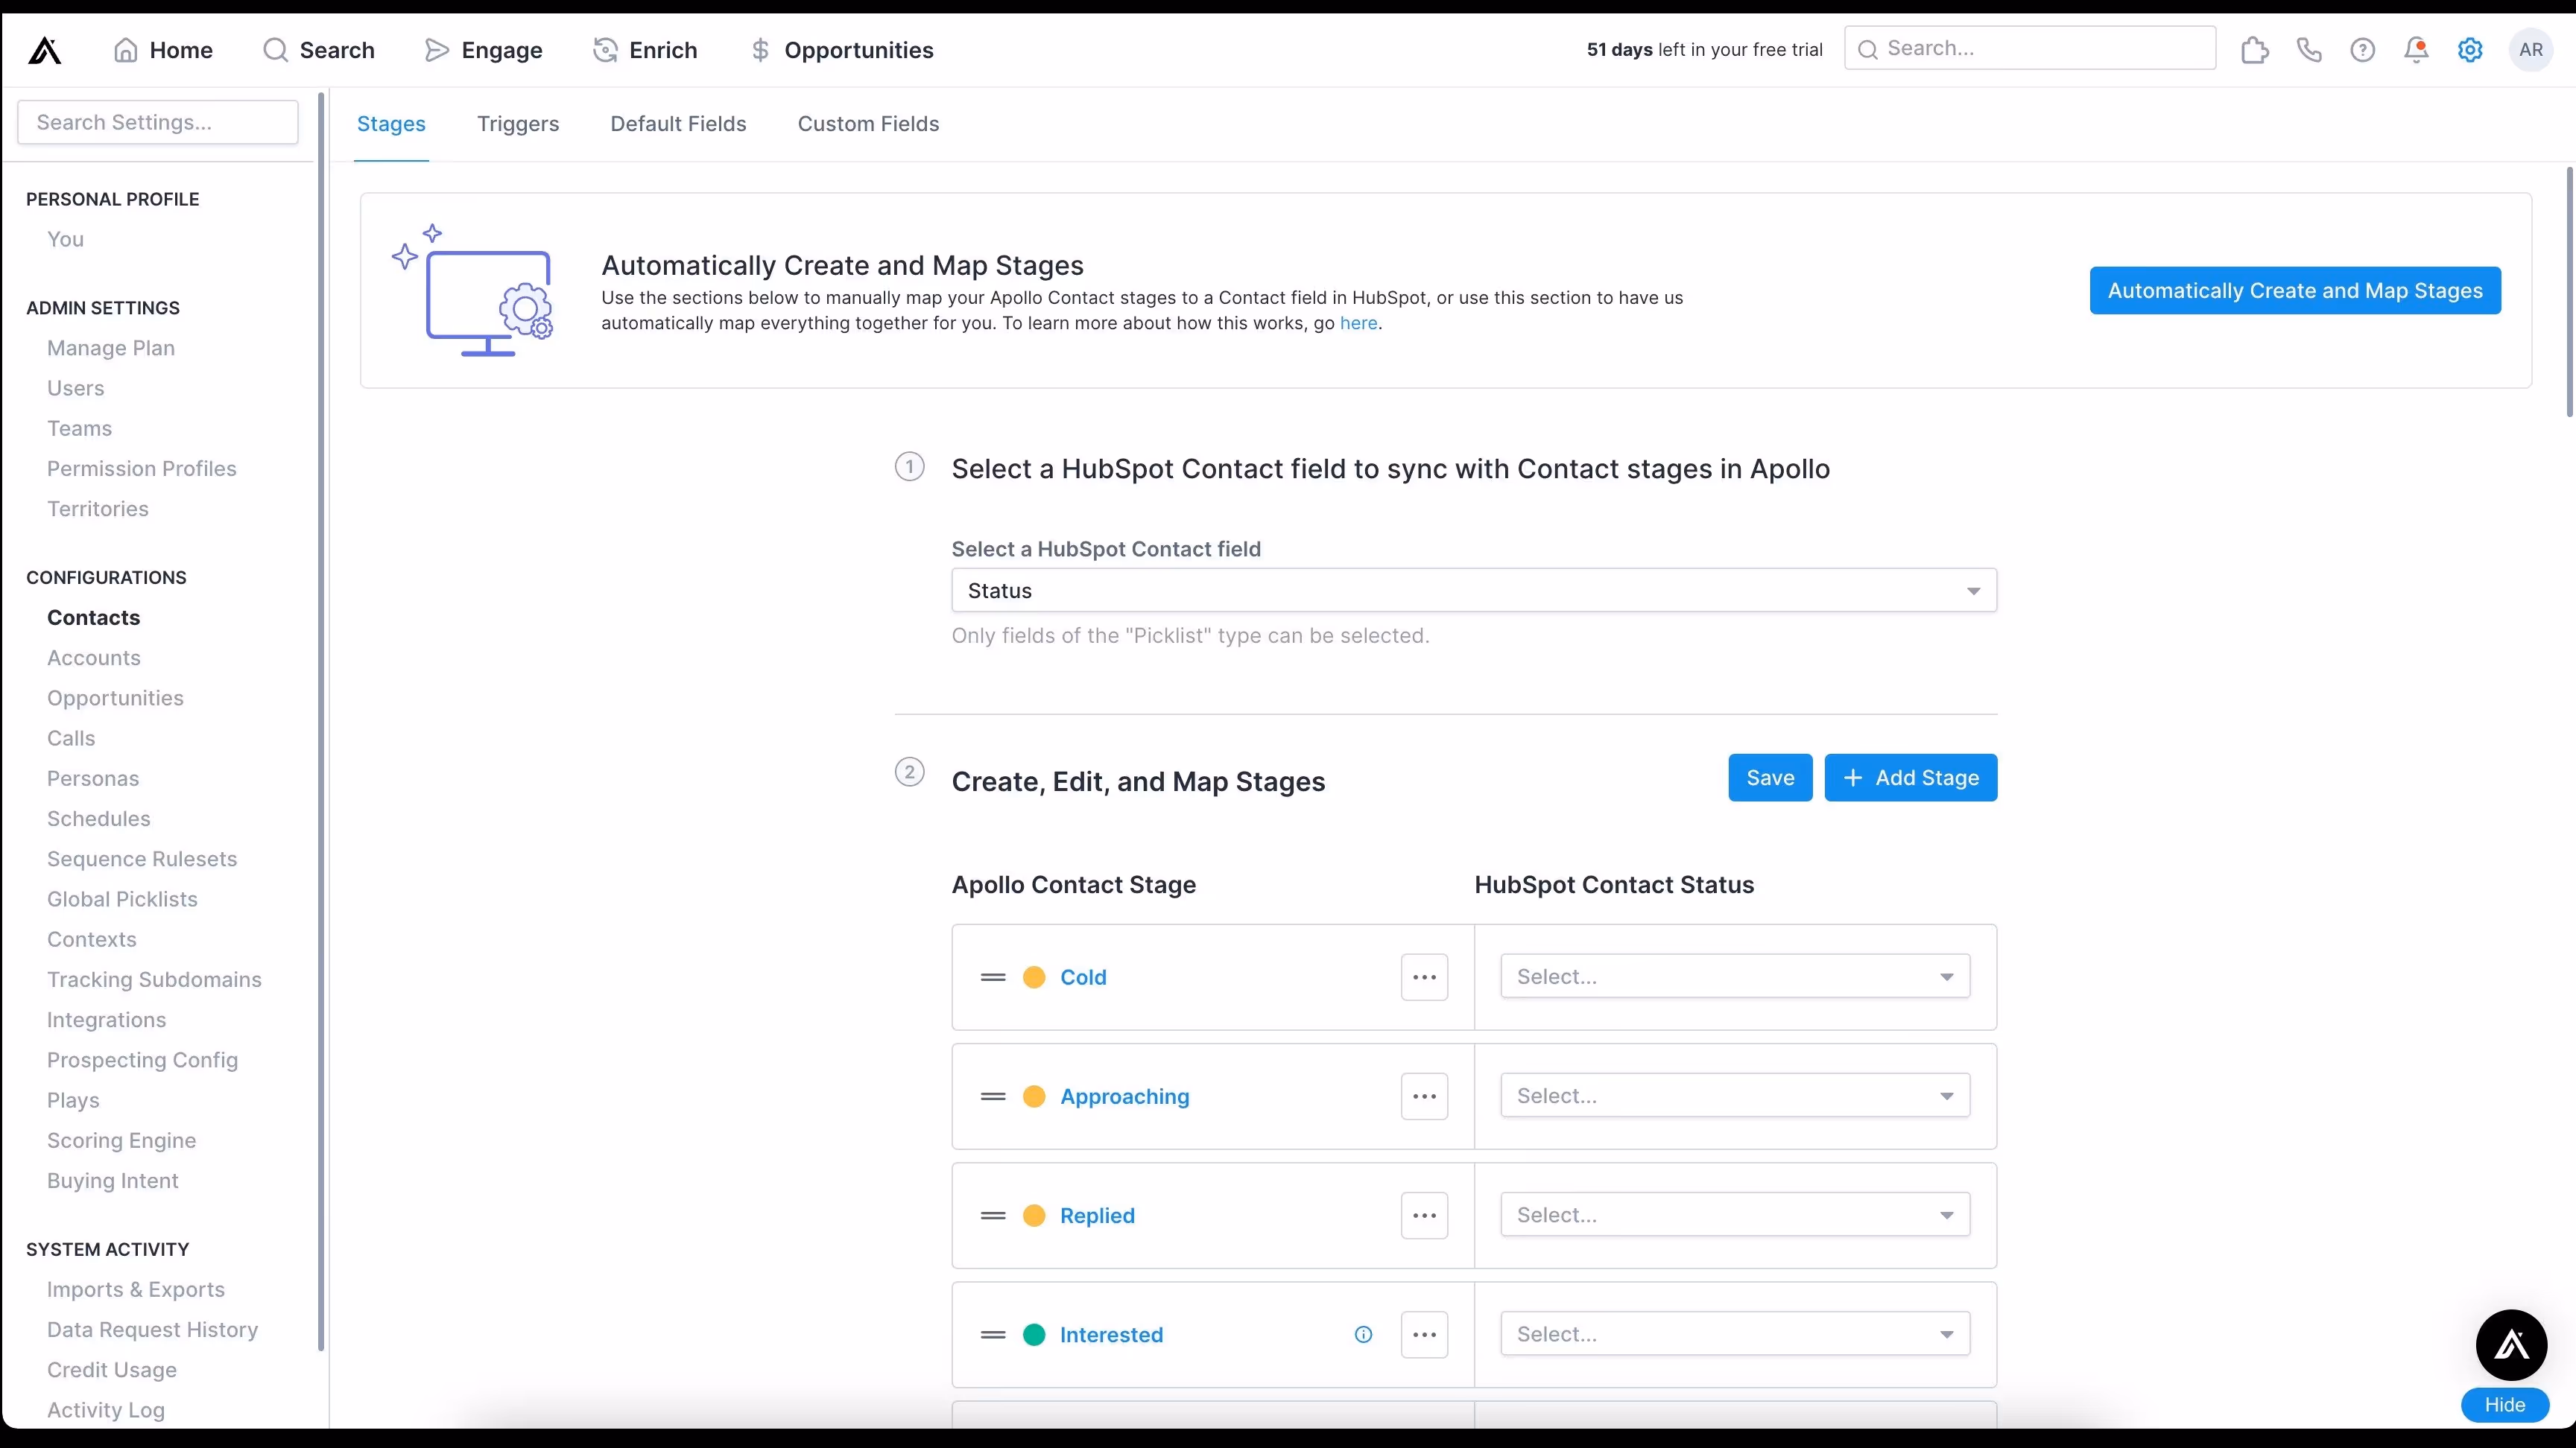Screen dimensions: 2576x1448
Task: Switch to the Triggers tab
Action: 517,123
